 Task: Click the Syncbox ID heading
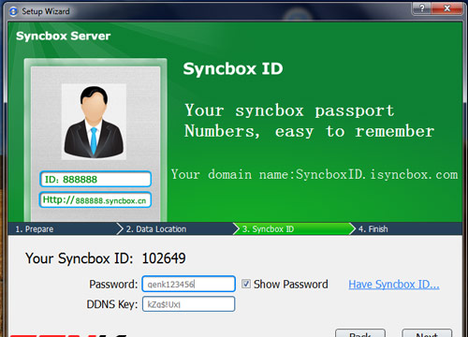tap(233, 68)
